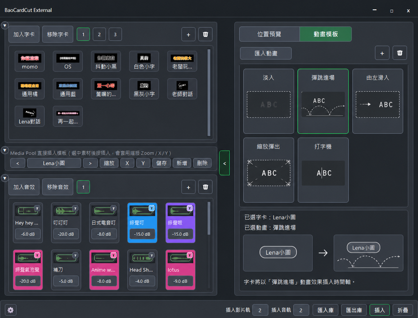The width and height of the screenshot is (418, 318).
Task: Add new sound effect page with plus icon
Action: pos(188,187)
